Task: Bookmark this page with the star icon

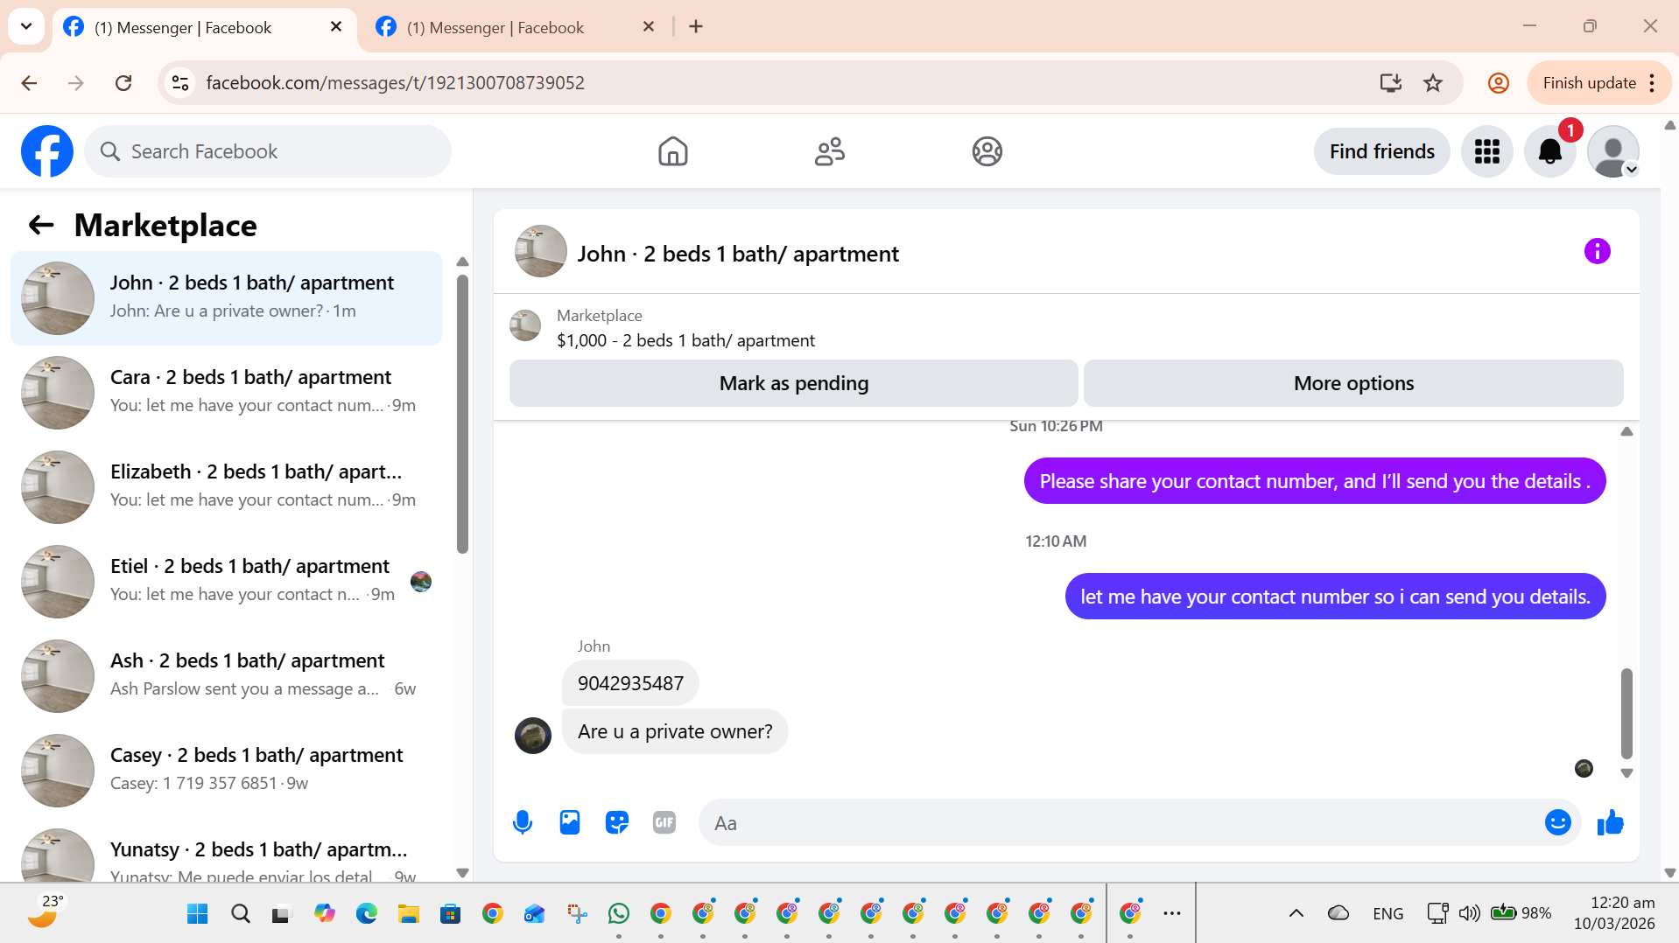Action: (x=1432, y=83)
